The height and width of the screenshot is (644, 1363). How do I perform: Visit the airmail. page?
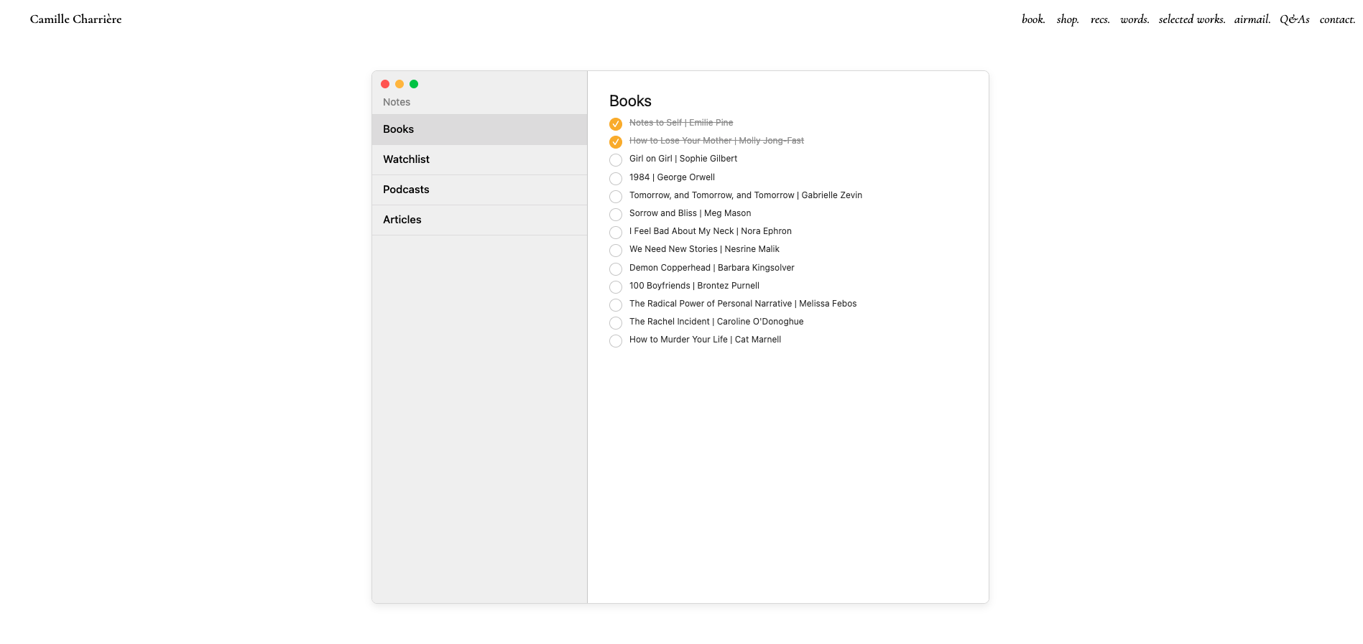[x=1252, y=19]
